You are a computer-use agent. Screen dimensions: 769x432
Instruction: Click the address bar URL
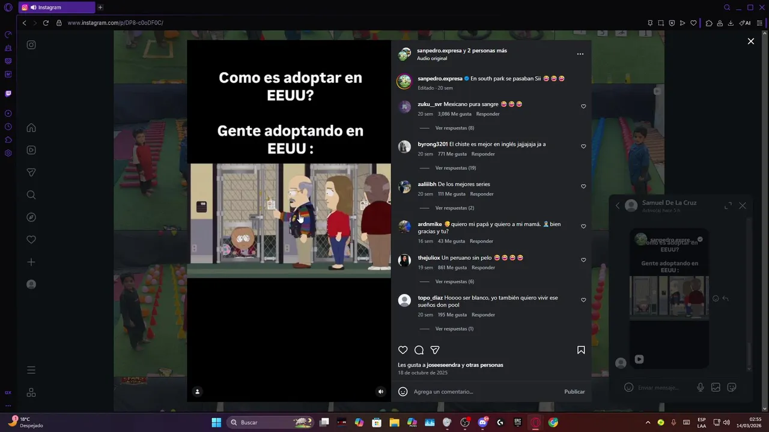(x=115, y=23)
